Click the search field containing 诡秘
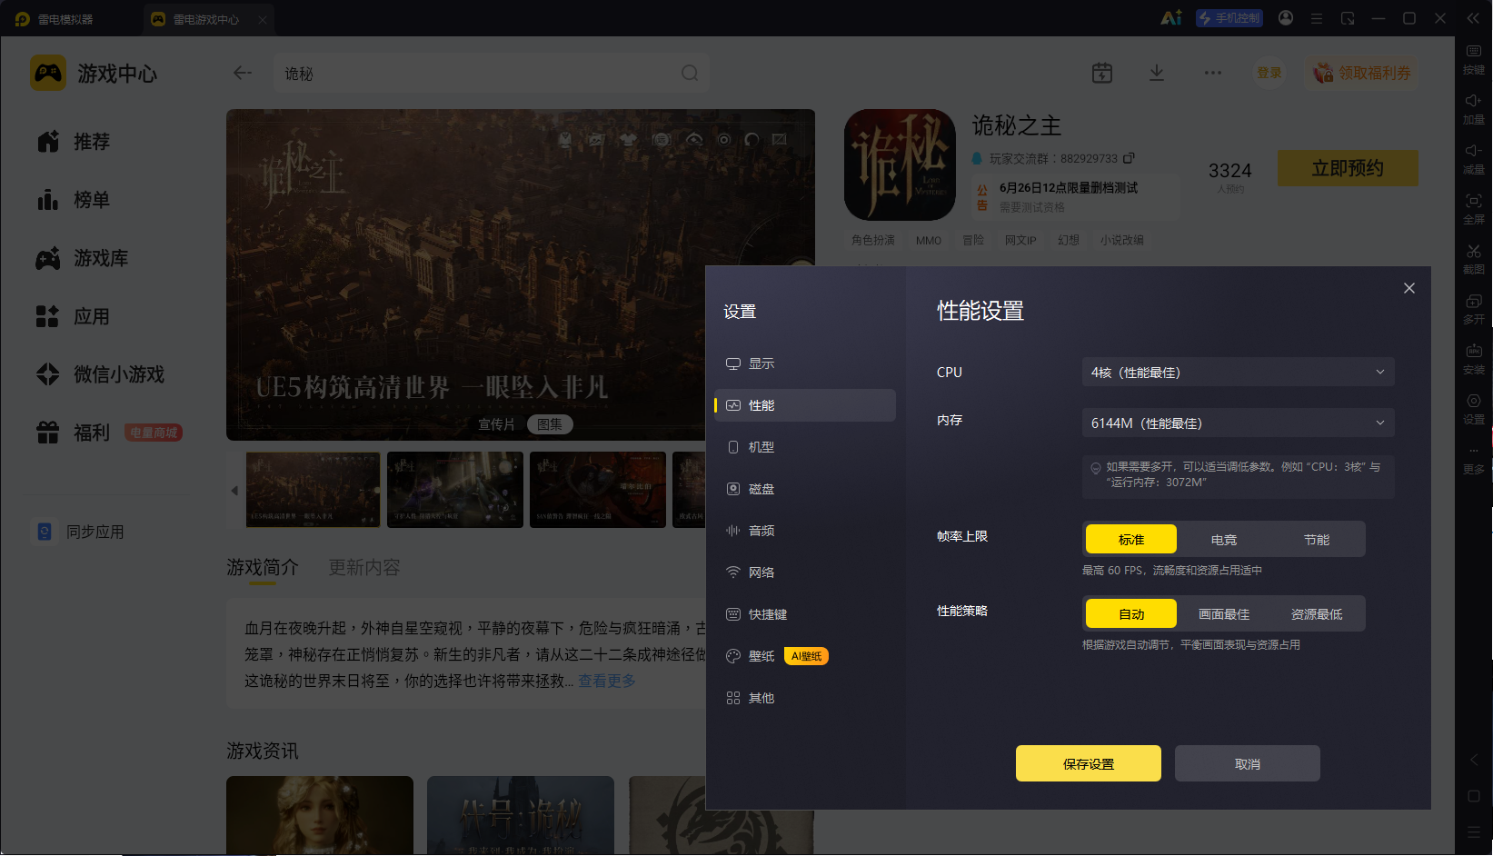The image size is (1493, 856). click(x=491, y=73)
